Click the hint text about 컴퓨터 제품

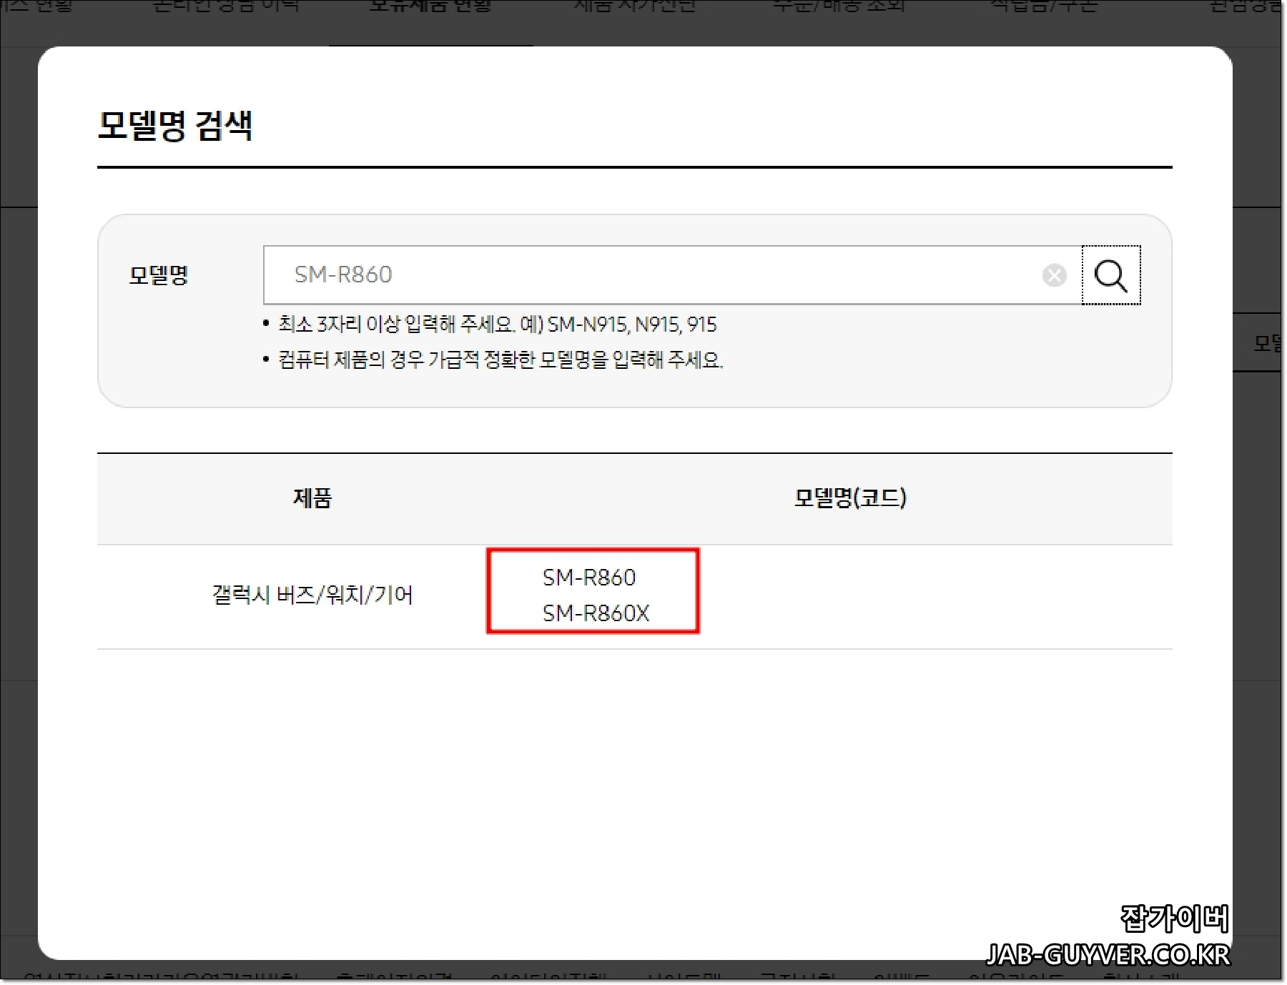500,360
